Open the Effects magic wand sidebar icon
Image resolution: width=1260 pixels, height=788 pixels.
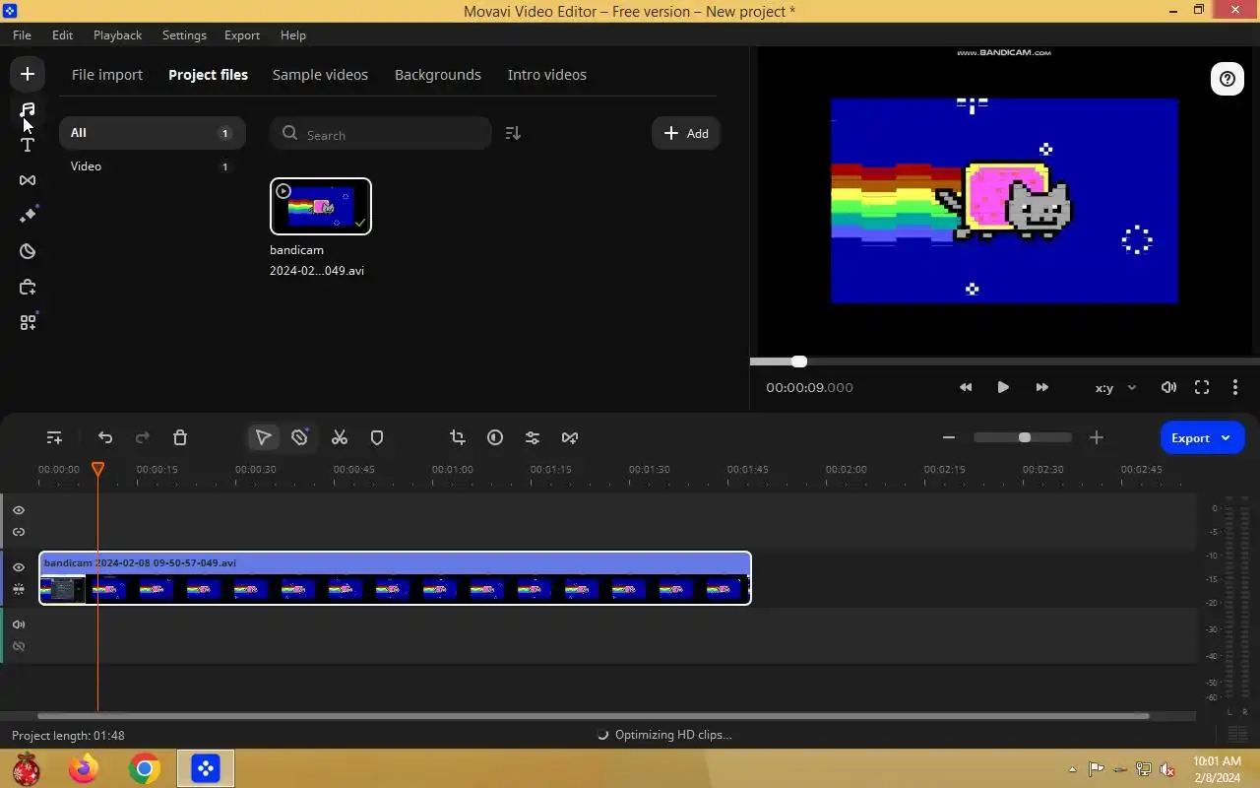click(28, 216)
